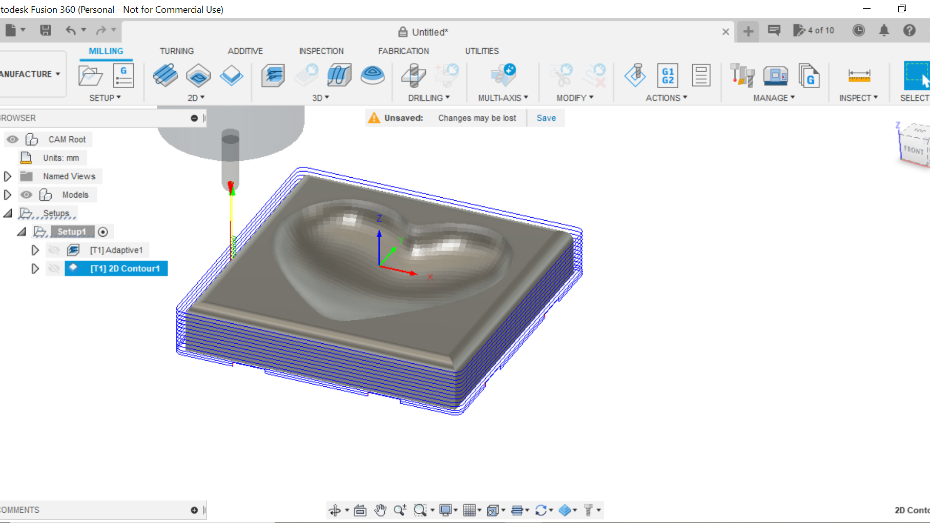Switch to the FABRICATION tab
930x523 pixels.
(x=404, y=51)
